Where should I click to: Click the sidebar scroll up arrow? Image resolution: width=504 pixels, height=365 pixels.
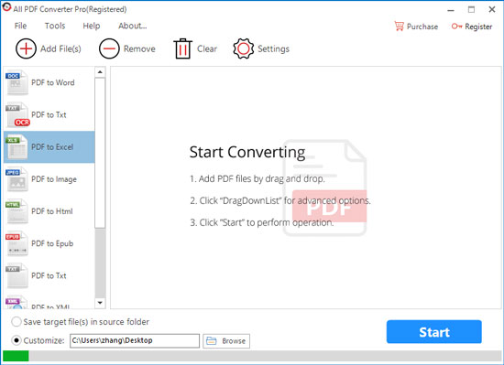pyautogui.click(x=100, y=72)
